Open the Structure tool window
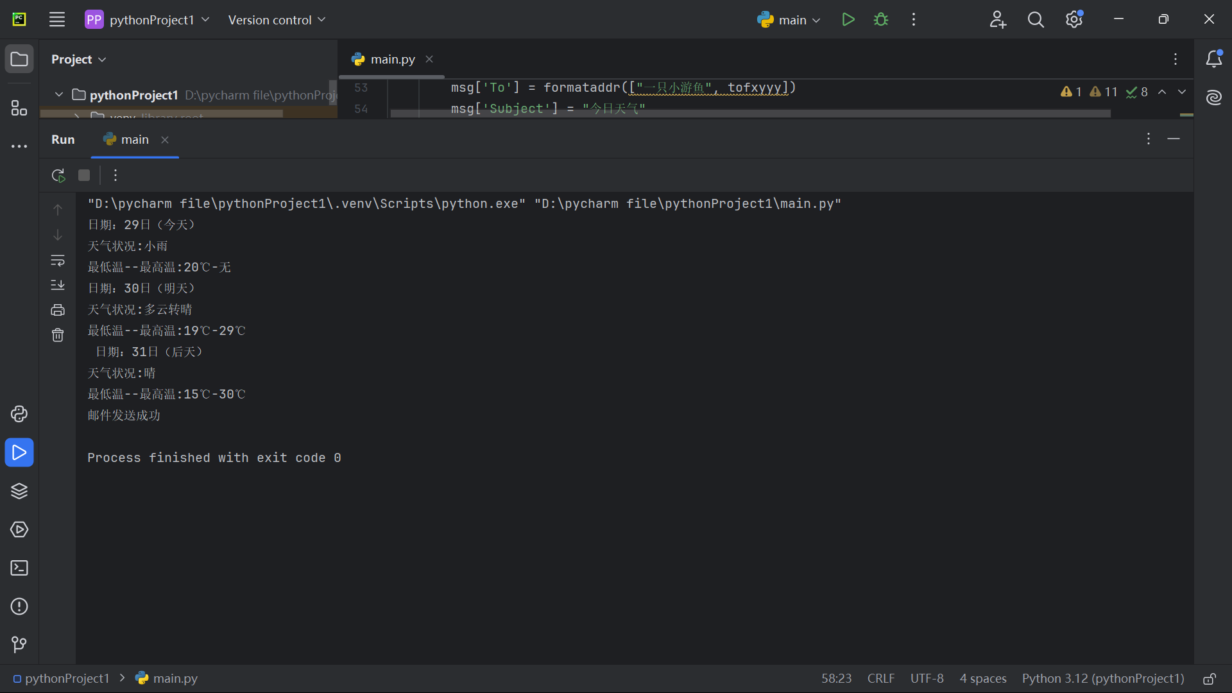Viewport: 1232px width, 693px height. click(19, 108)
